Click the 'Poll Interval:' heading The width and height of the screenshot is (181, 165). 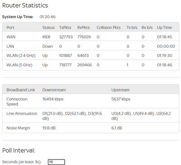19,150
